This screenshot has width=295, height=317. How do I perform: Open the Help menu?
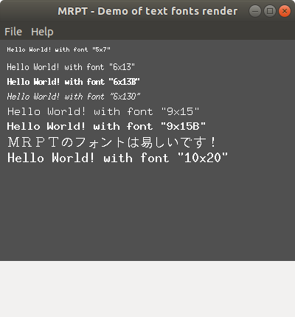pyautogui.click(x=42, y=32)
